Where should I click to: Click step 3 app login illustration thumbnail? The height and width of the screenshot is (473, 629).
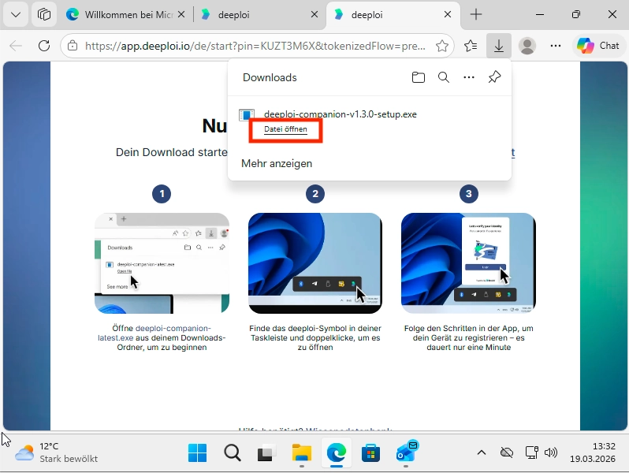(468, 263)
